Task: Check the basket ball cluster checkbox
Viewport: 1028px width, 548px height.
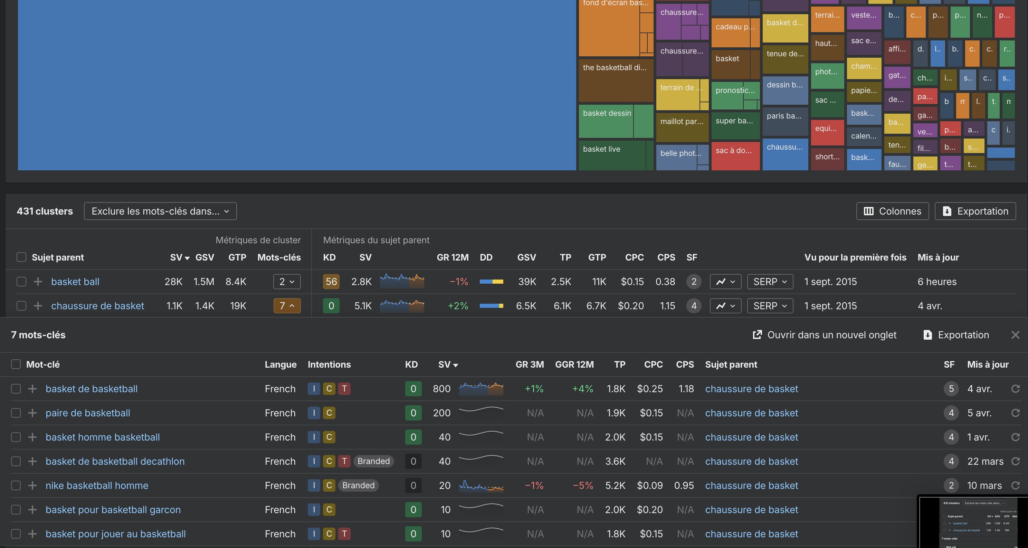Action: (x=21, y=282)
